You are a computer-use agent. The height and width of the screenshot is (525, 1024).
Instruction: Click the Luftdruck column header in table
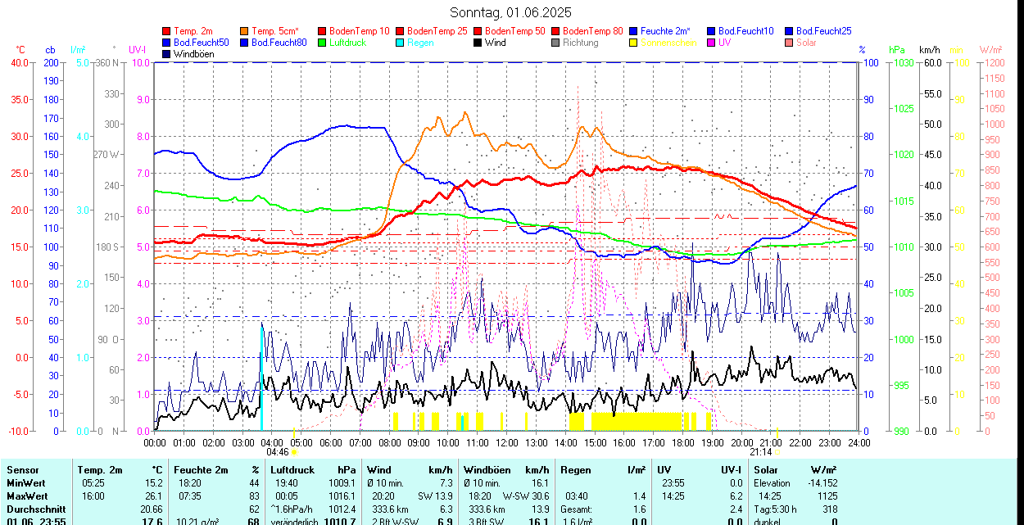(292, 470)
